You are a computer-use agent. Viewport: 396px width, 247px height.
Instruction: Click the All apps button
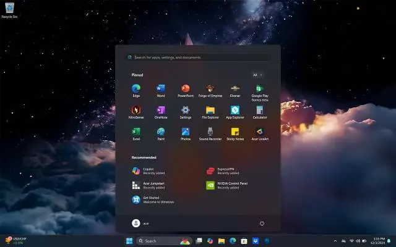click(257, 75)
